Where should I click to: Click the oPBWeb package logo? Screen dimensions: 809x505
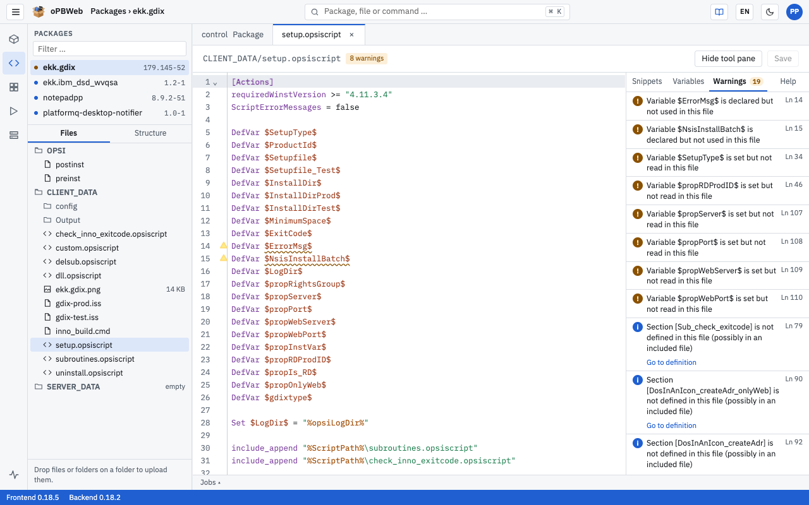pos(39,11)
